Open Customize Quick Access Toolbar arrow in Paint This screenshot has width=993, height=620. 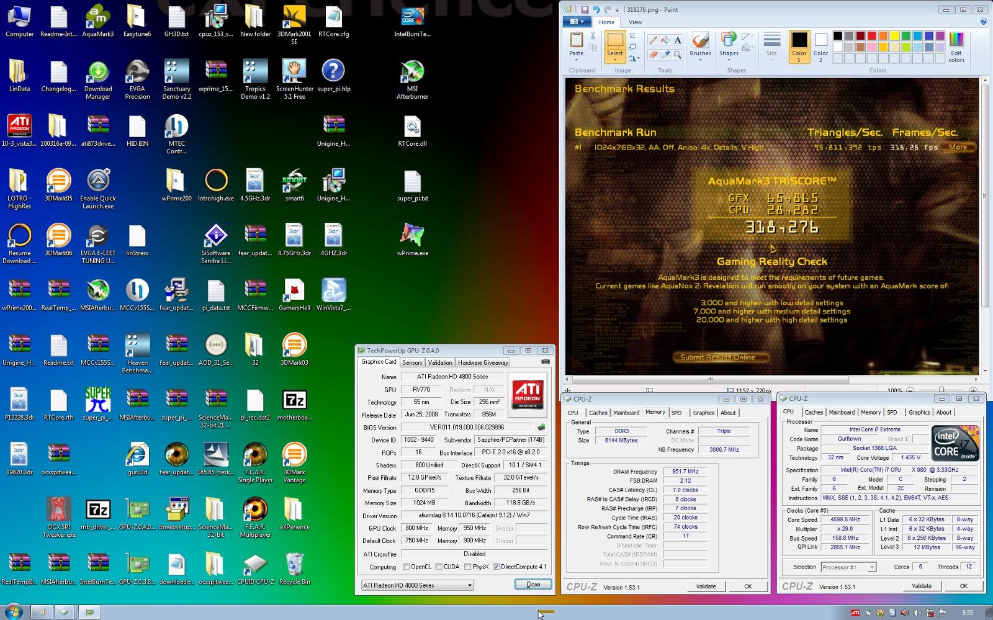pos(617,11)
